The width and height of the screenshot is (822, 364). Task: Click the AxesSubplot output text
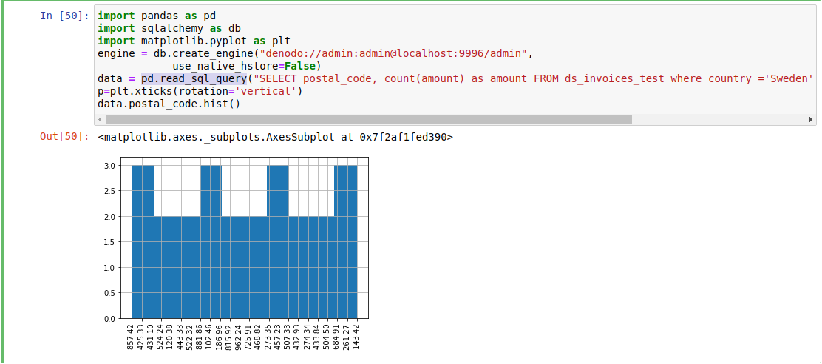pos(275,138)
